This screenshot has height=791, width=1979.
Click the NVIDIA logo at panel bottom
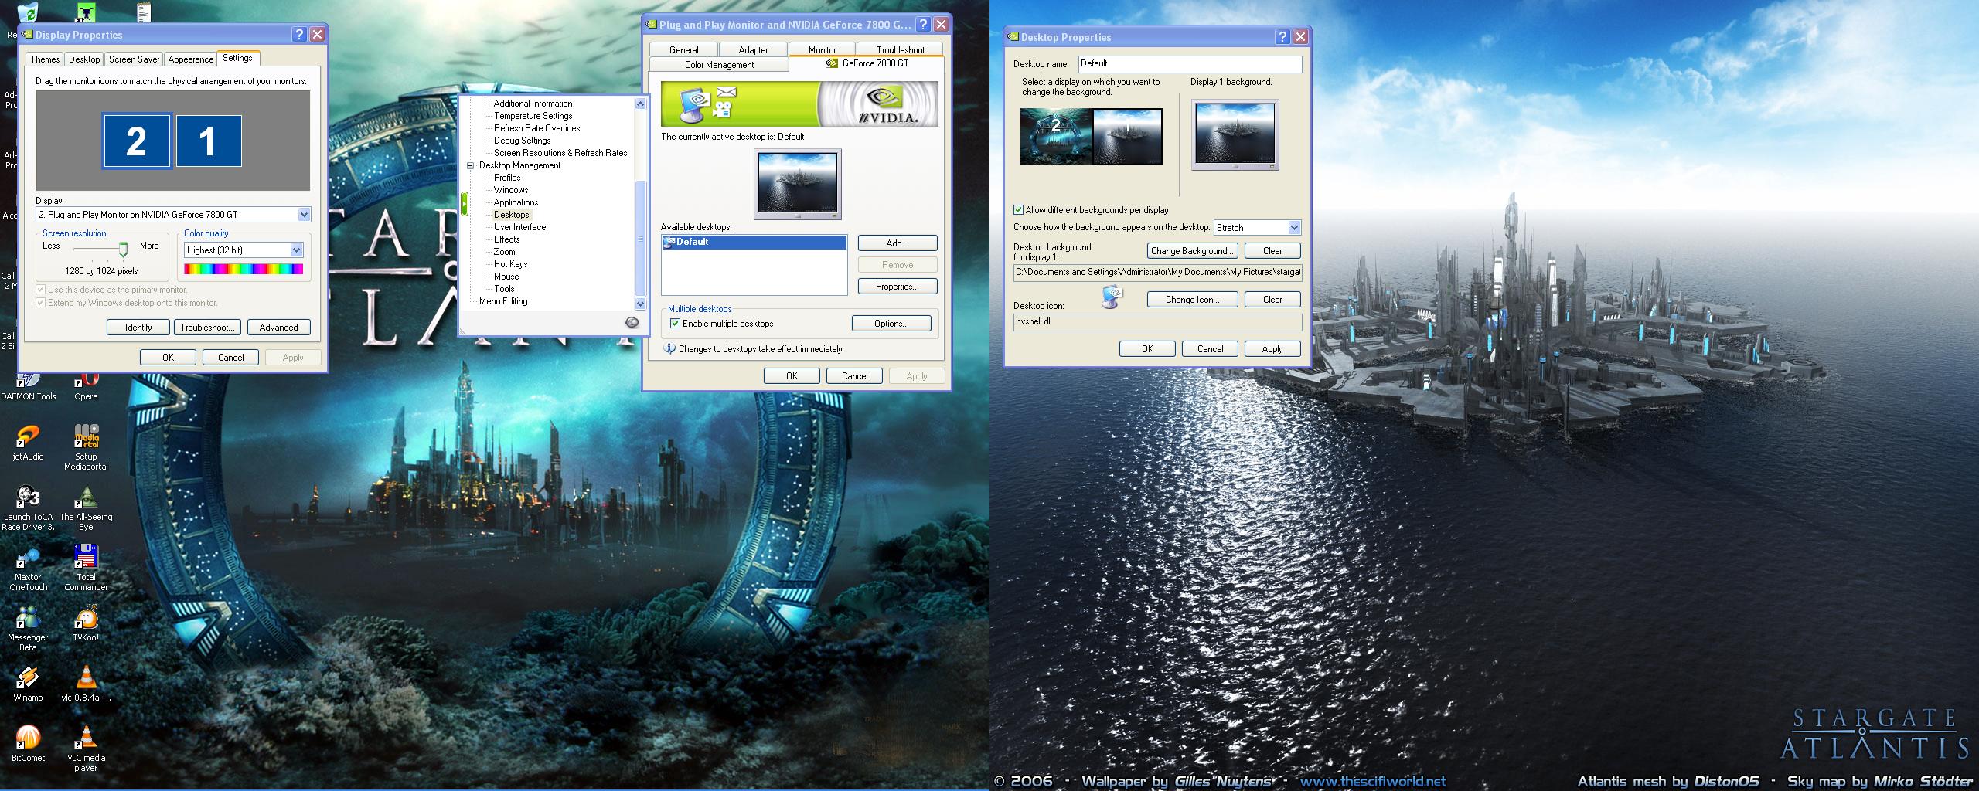[x=632, y=322]
